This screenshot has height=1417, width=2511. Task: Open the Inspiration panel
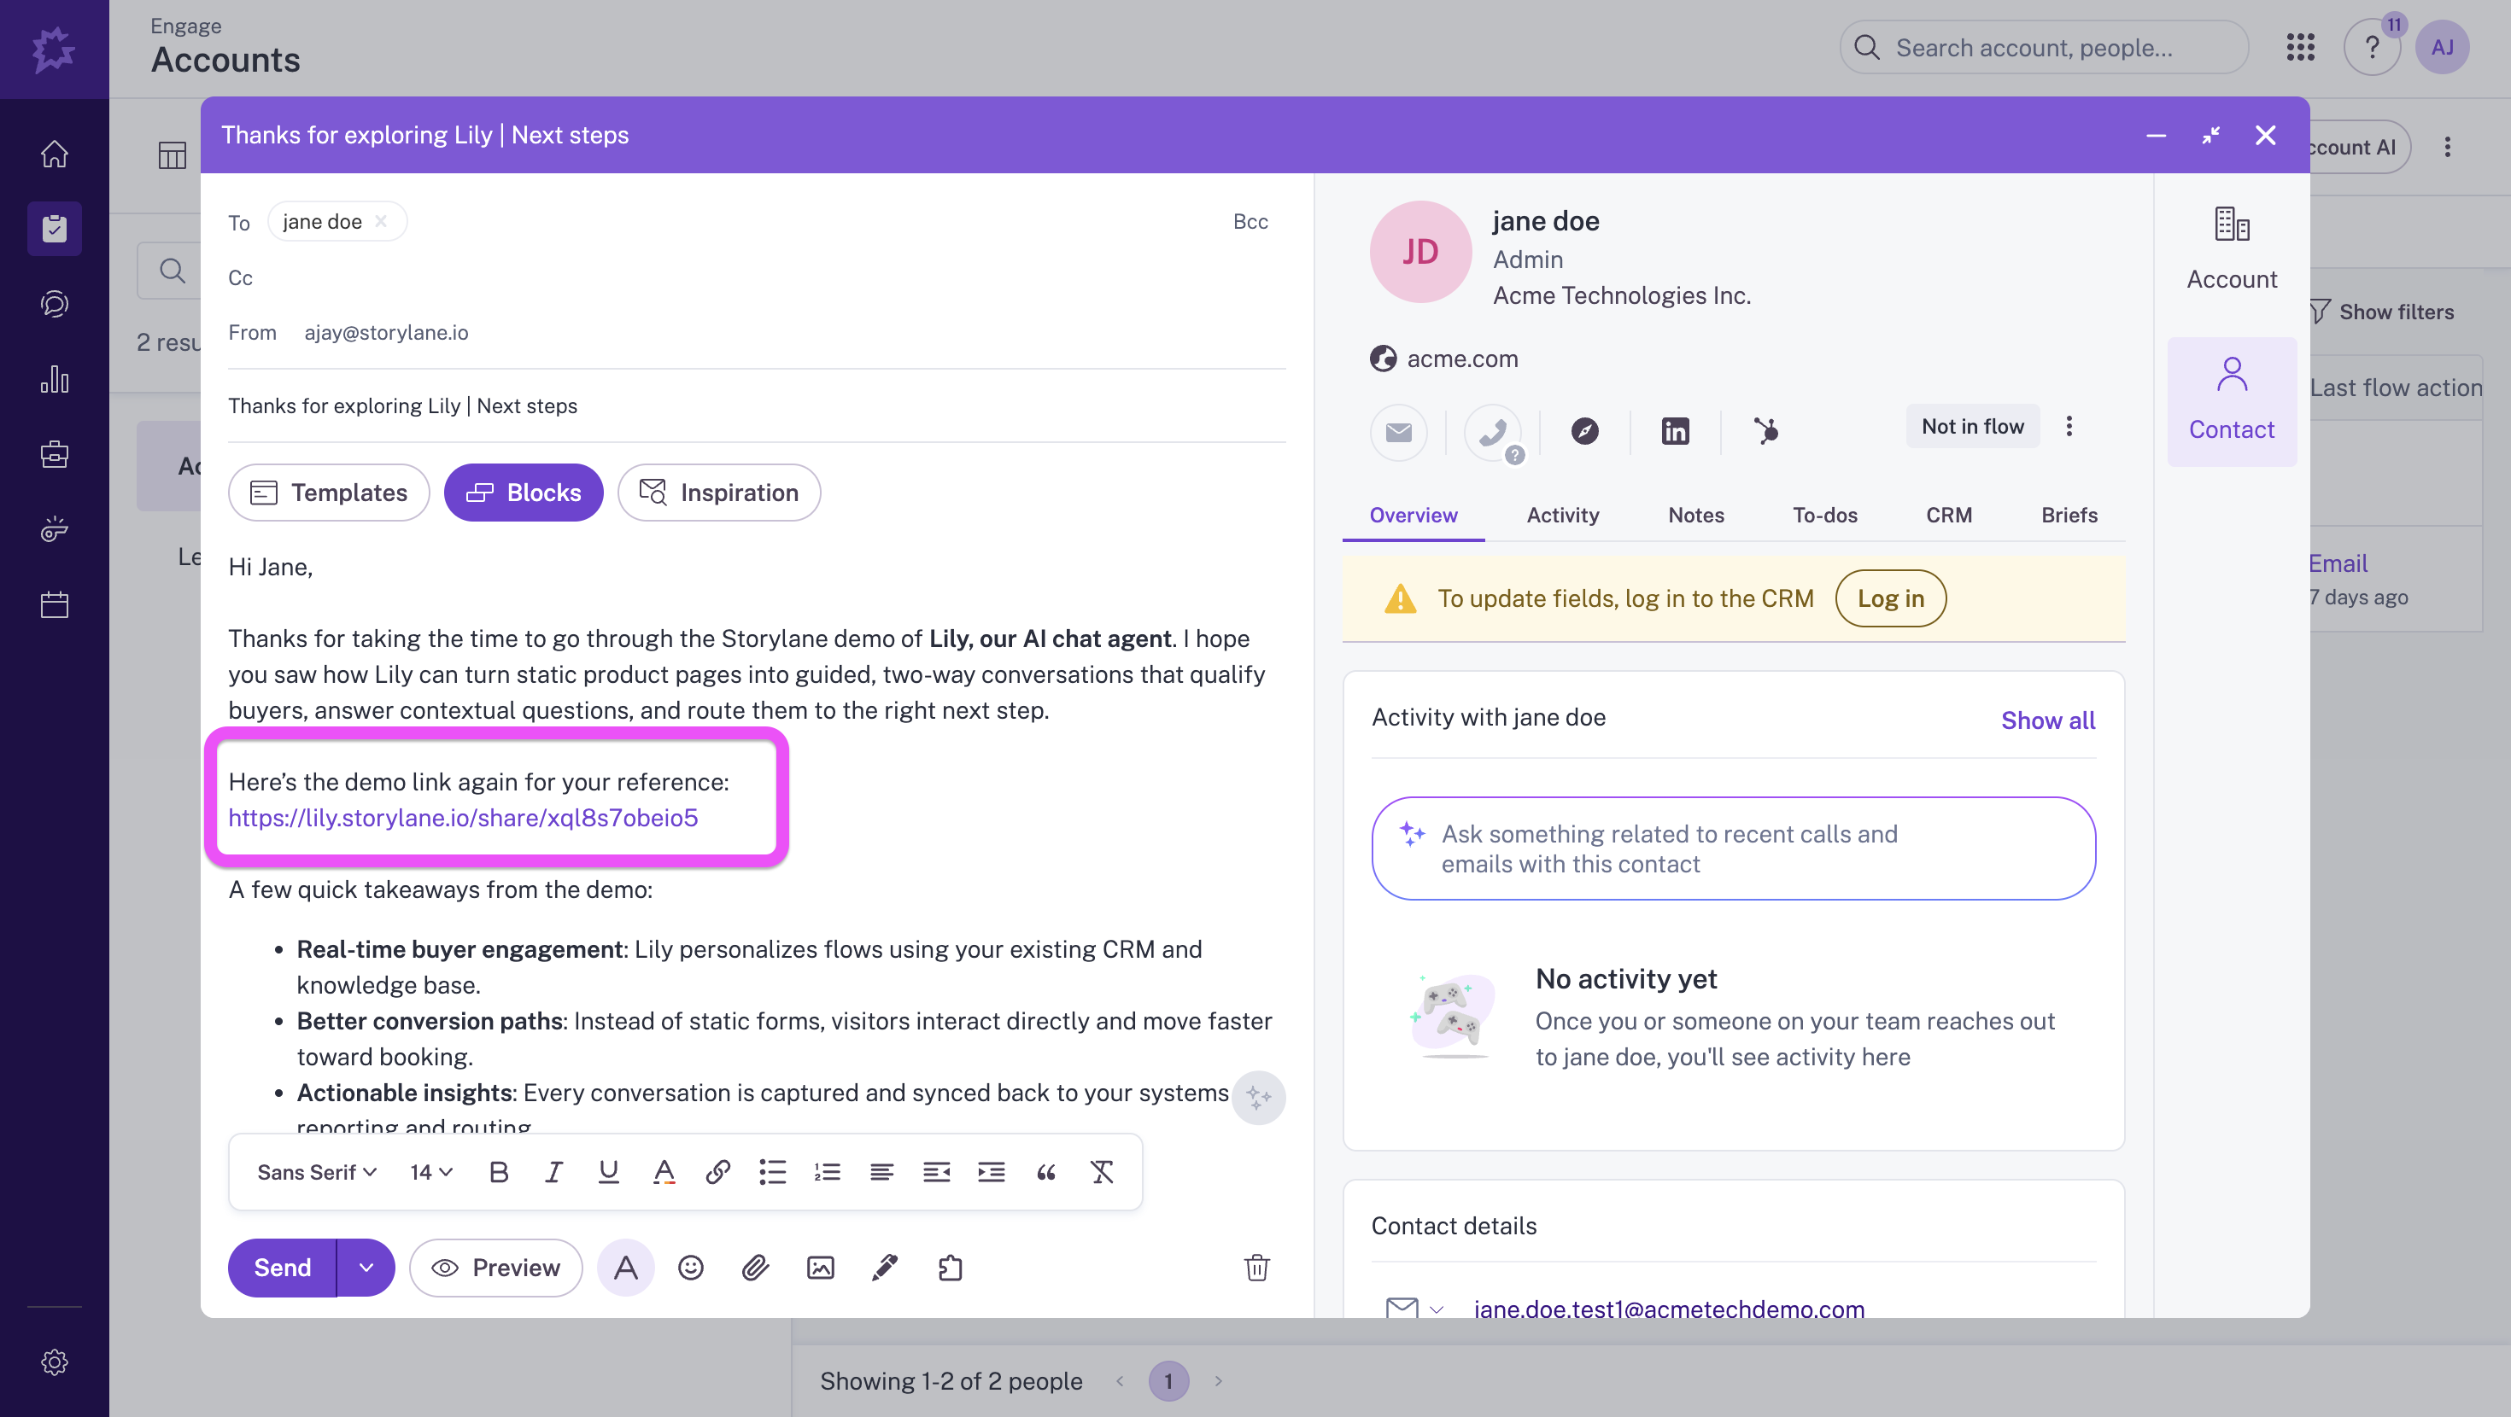click(x=718, y=493)
